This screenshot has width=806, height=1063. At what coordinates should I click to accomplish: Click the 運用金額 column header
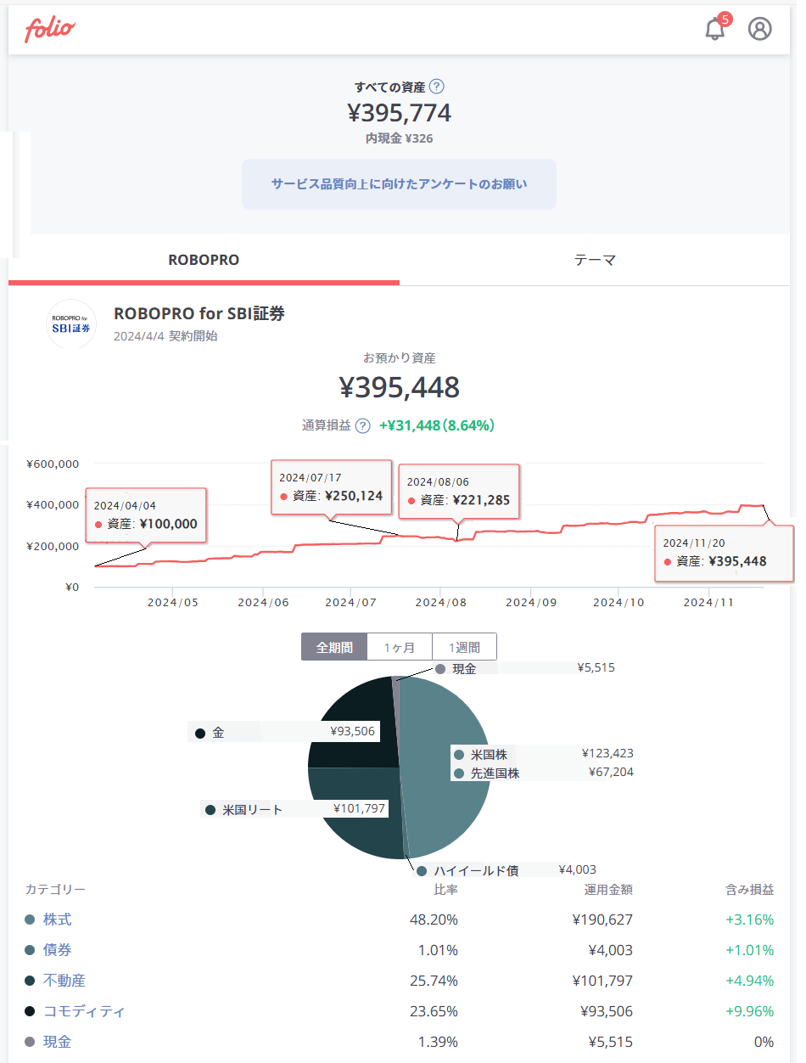click(608, 890)
